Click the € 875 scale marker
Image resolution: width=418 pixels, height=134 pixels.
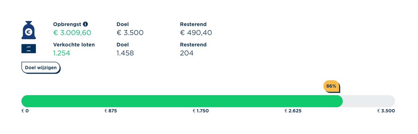pyautogui.click(x=111, y=111)
